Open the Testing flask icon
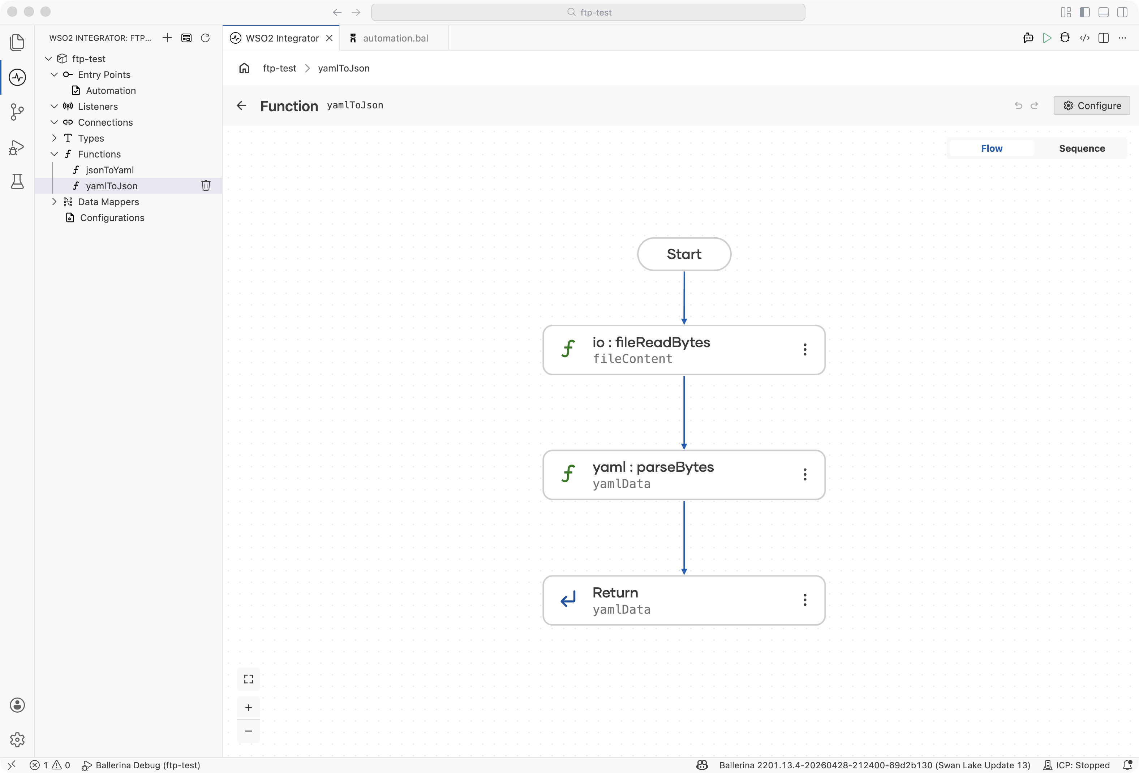This screenshot has height=773, width=1139. click(x=17, y=182)
